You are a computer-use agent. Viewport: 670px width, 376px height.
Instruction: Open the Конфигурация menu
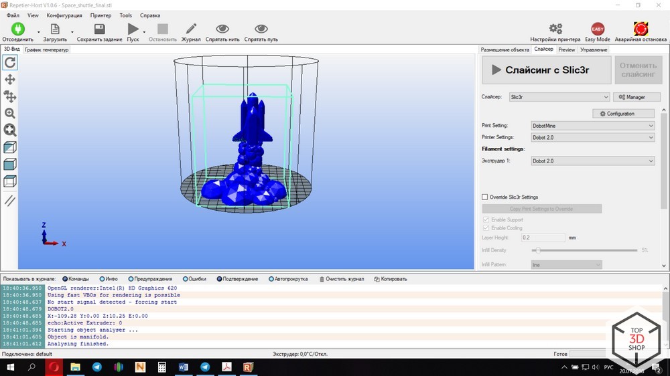pyautogui.click(x=64, y=15)
